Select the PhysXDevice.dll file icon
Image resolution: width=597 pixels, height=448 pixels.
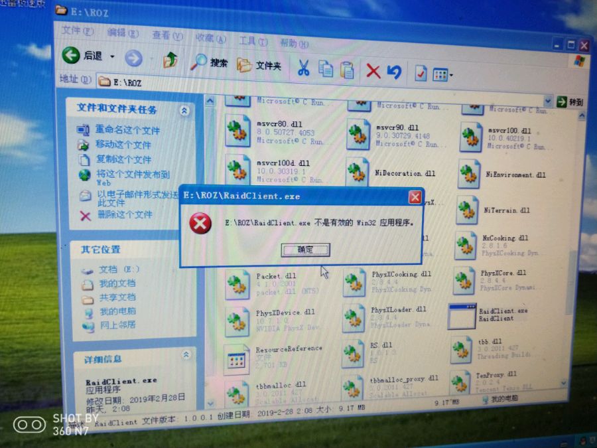(237, 323)
